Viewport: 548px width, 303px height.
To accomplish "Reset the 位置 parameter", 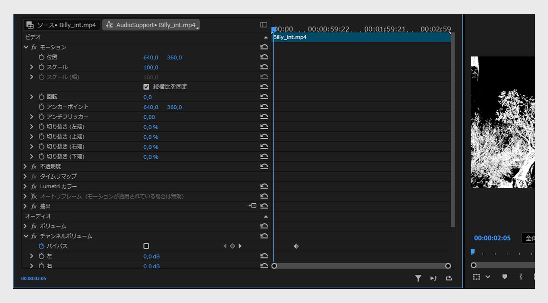I will [x=264, y=57].
